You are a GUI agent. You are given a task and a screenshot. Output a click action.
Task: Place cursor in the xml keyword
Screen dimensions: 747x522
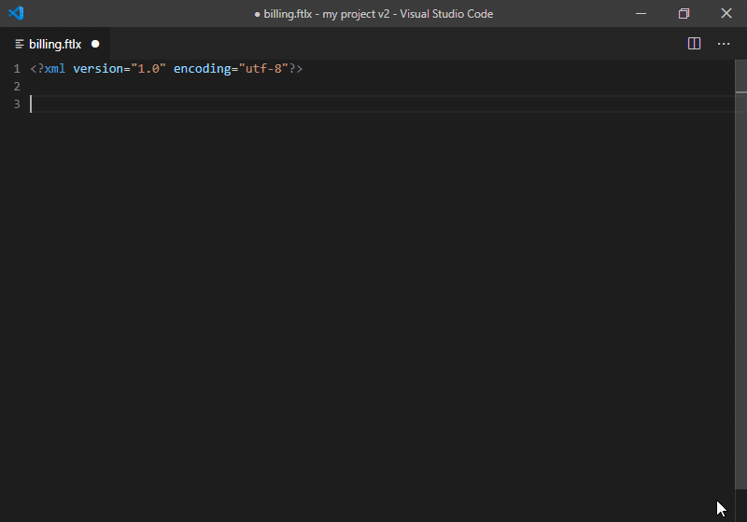click(x=55, y=69)
